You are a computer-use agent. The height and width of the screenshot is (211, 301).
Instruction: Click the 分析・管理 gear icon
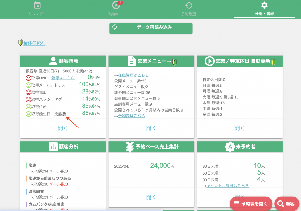(x=265, y=5)
